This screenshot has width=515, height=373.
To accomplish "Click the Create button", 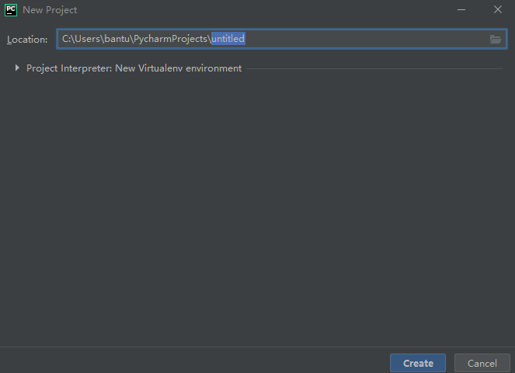I will click(418, 363).
